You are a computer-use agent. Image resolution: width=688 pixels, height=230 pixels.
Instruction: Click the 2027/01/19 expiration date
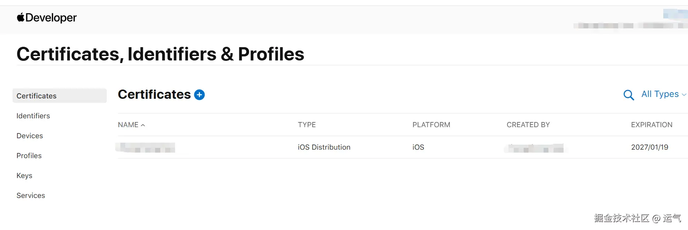[x=649, y=147]
